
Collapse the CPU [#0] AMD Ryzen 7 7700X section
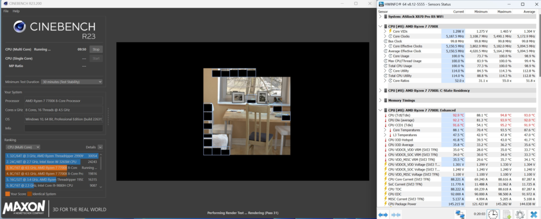[x=381, y=26]
